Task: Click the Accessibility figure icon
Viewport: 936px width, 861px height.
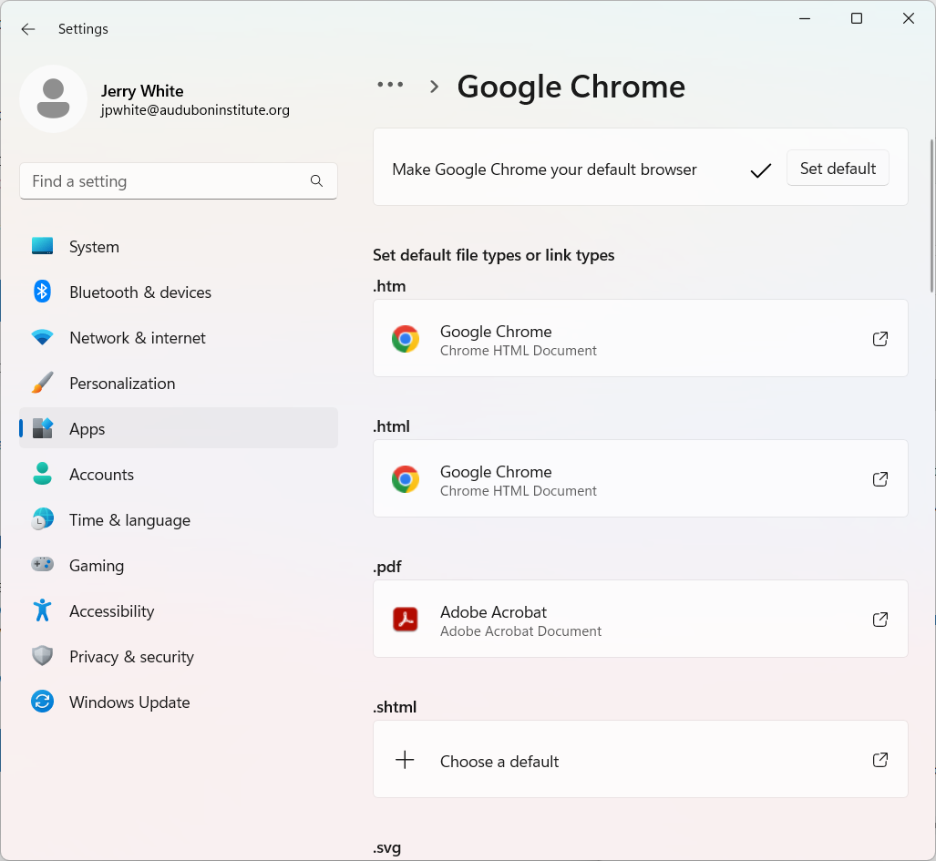Action: click(43, 610)
